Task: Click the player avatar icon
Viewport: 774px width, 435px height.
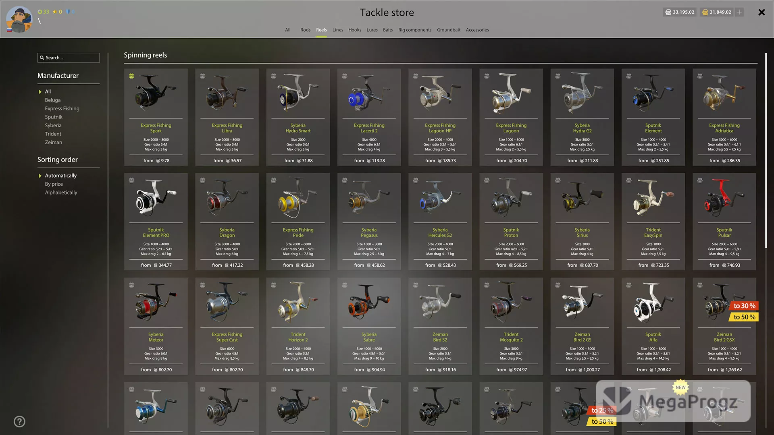Action: click(19, 19)
